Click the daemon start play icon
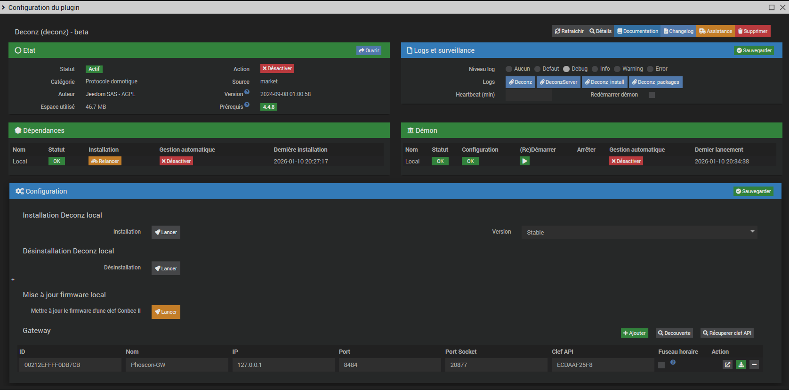789x390 pixels. pos(524,161)
